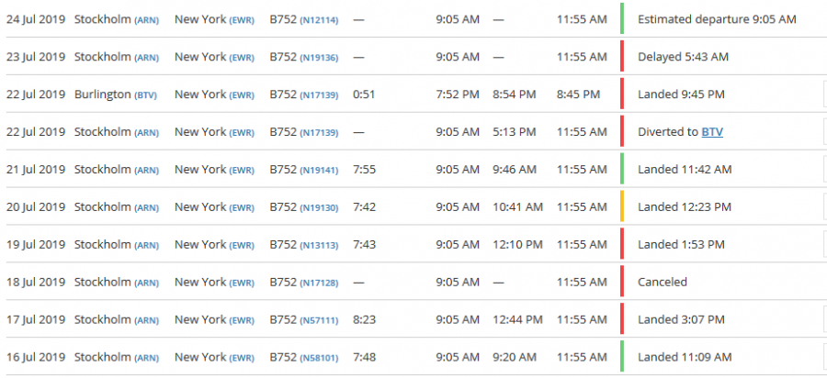Open N17139 on Burlington flight row
Viewport: 827px width, 378px height.
point(319,94)
